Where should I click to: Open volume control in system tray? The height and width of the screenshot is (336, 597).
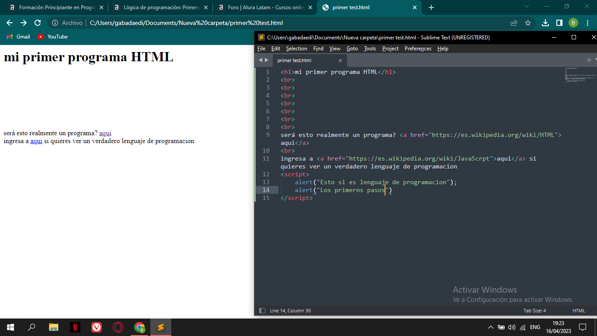coord(512,327)
